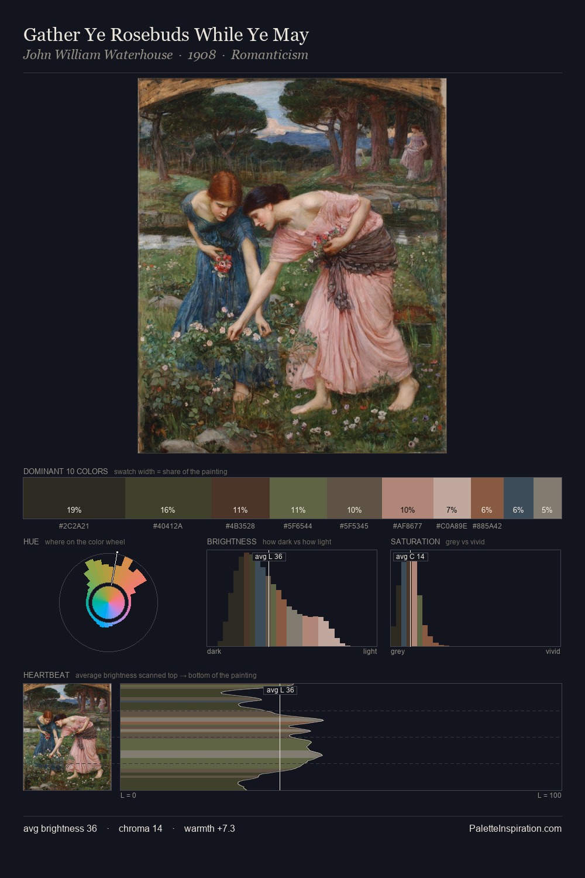Select the 5% grey swatch
This screenshot has height=878, width=585.
tap(548, 498)
